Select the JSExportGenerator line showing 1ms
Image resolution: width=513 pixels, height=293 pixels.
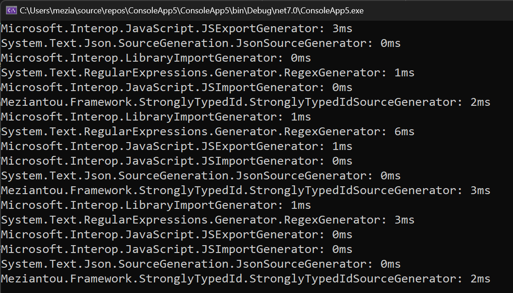(x=176, y=146)
